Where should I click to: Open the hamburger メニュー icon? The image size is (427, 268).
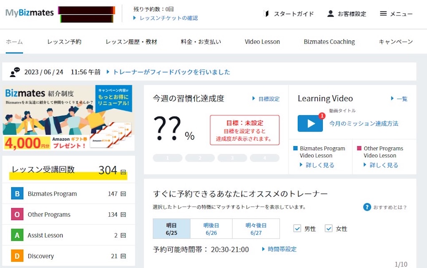[x=383, y=14]
